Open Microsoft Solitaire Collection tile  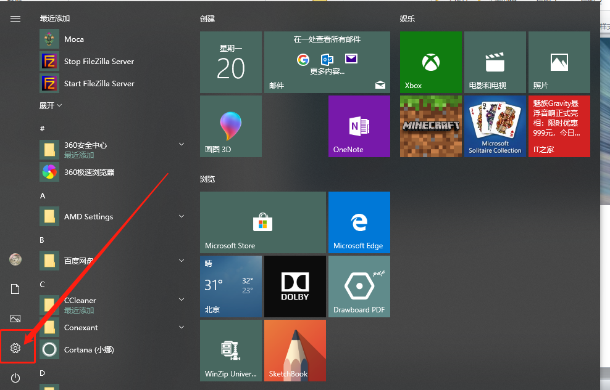(495, 126)
